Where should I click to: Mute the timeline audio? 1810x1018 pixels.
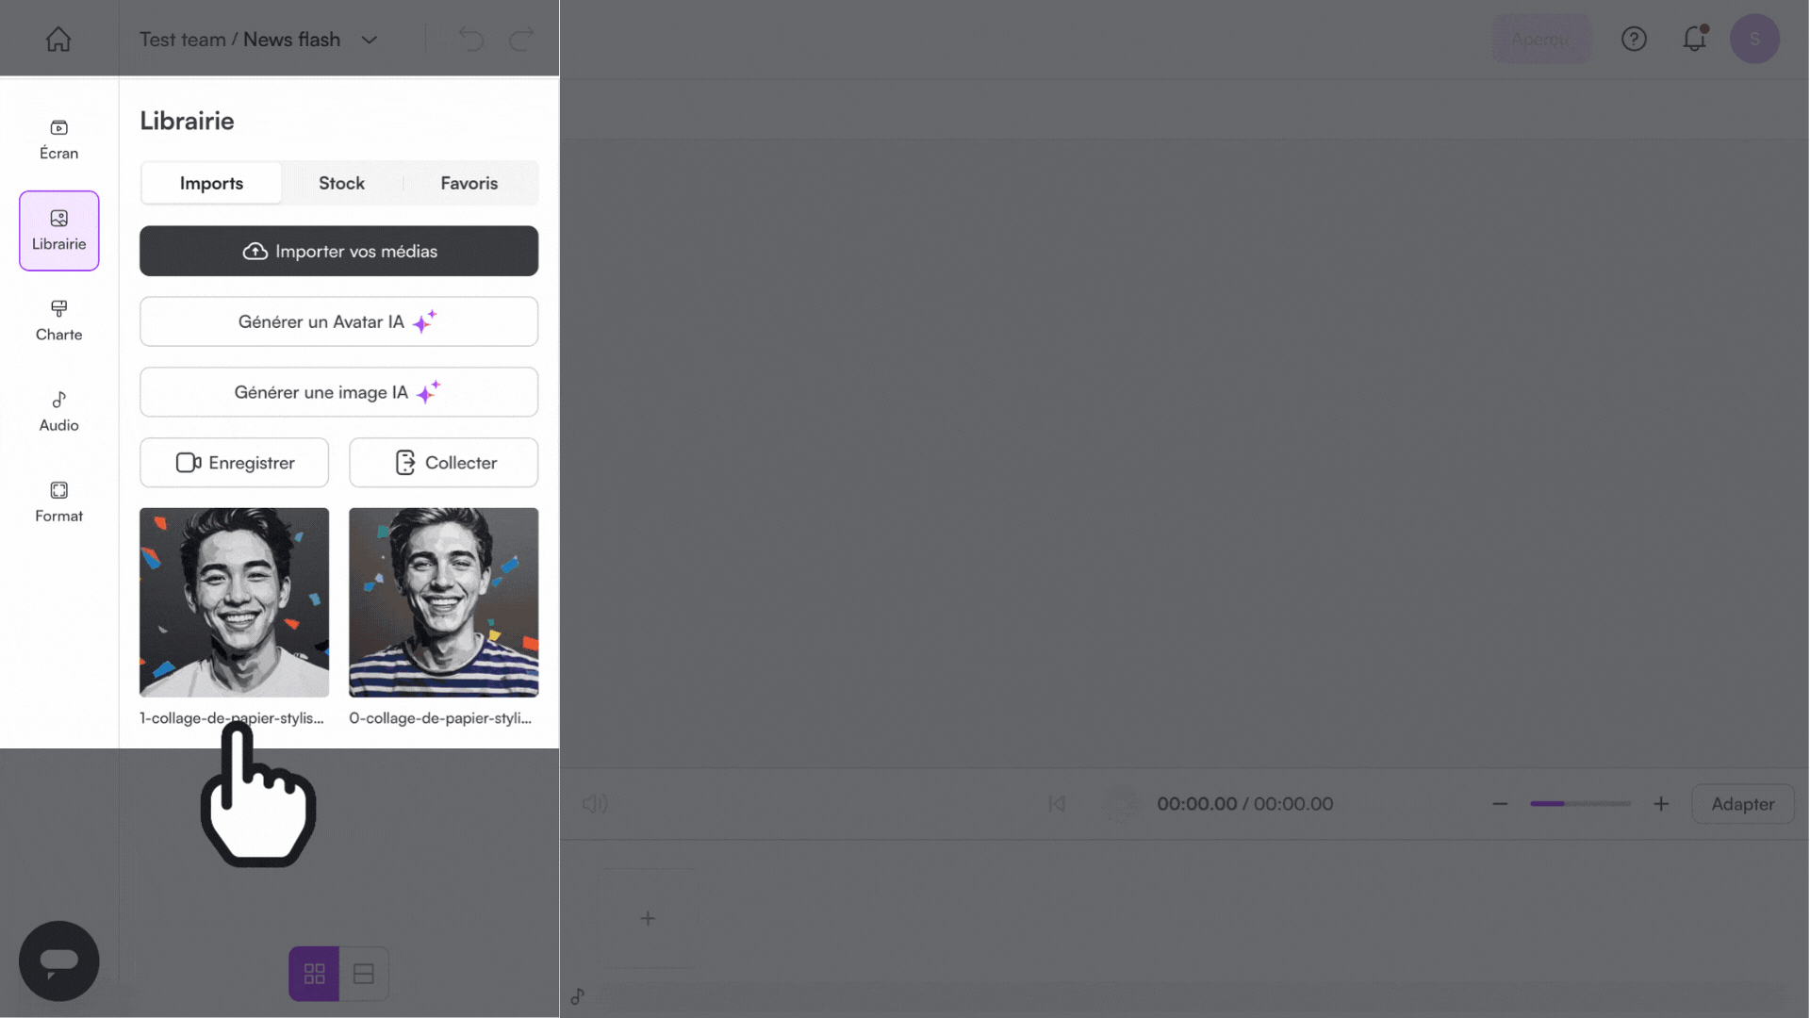594,804
